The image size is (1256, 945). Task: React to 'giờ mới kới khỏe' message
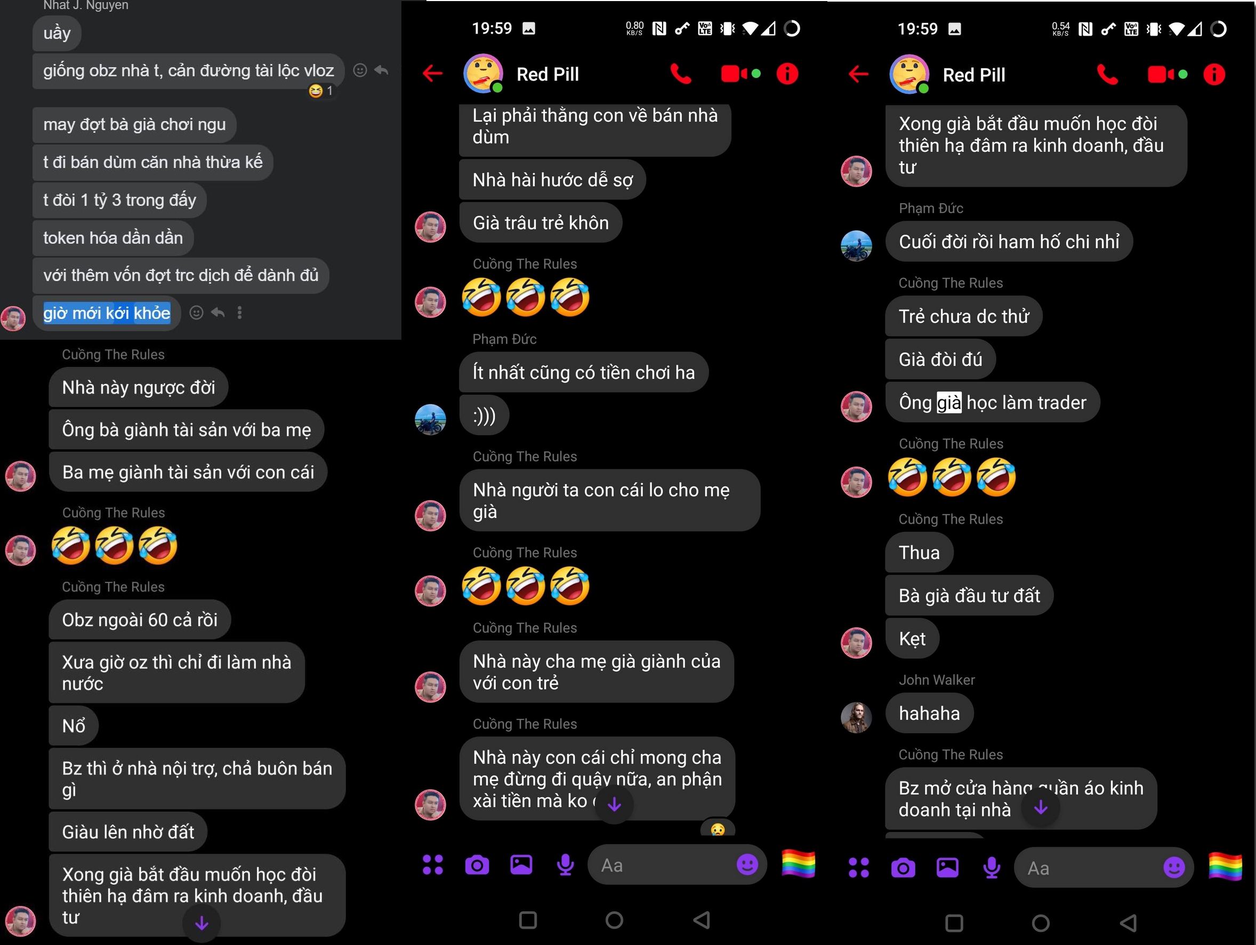197,313
